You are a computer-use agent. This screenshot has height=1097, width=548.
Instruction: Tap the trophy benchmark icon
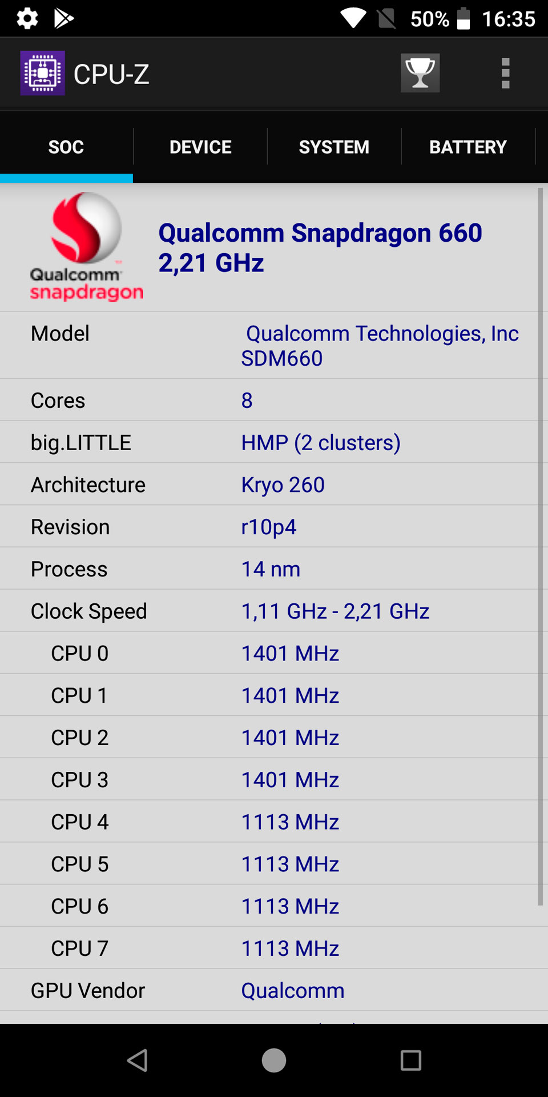420,73
